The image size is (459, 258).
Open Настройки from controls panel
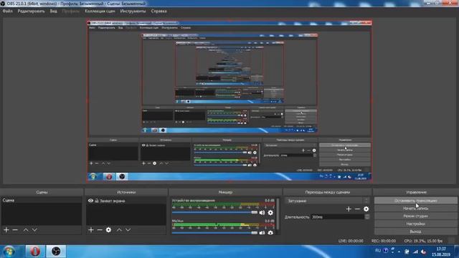(415, 224)
